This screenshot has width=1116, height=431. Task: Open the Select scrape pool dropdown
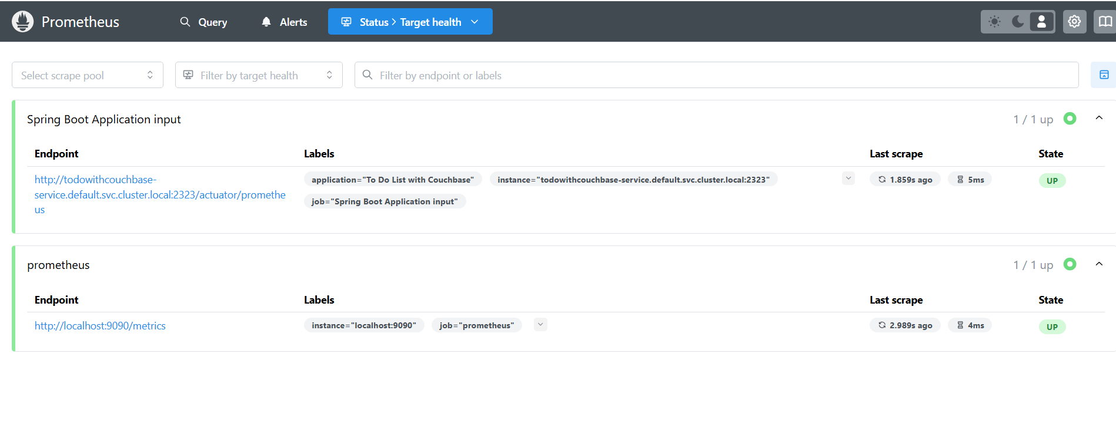pos(88,75)
